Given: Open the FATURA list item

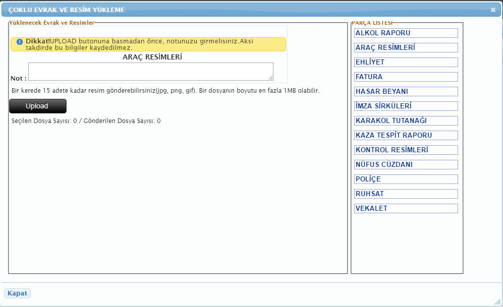Looking at the screenshot, I should click(x=406, y=77).
